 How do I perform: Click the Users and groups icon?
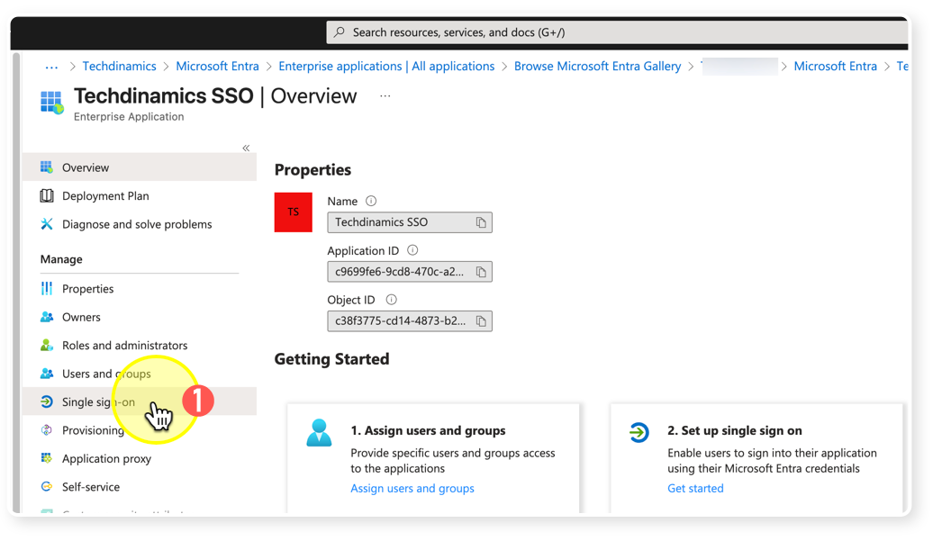click(x=46, y=374)
